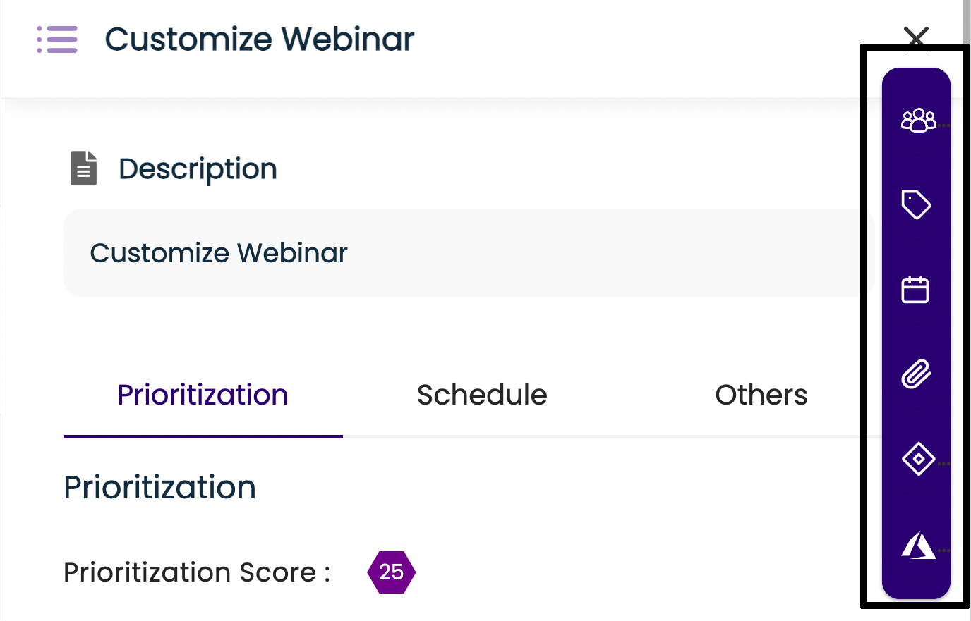Switch to the Prioritization tab
The height and width of the screenshot is (621, 971).
[x=203, y=395]
